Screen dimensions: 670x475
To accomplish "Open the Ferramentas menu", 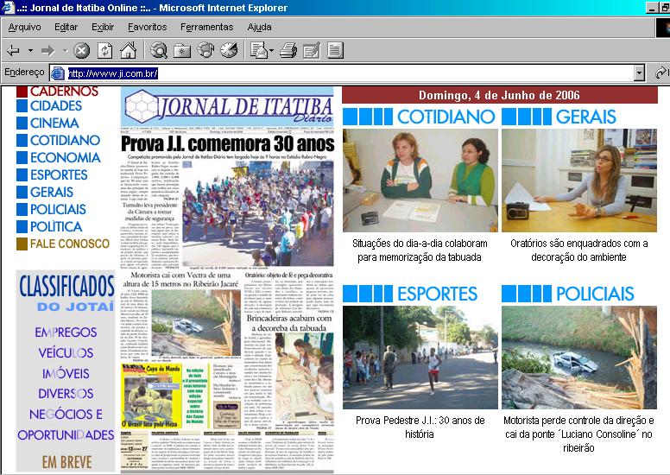I will click(207, 28).
